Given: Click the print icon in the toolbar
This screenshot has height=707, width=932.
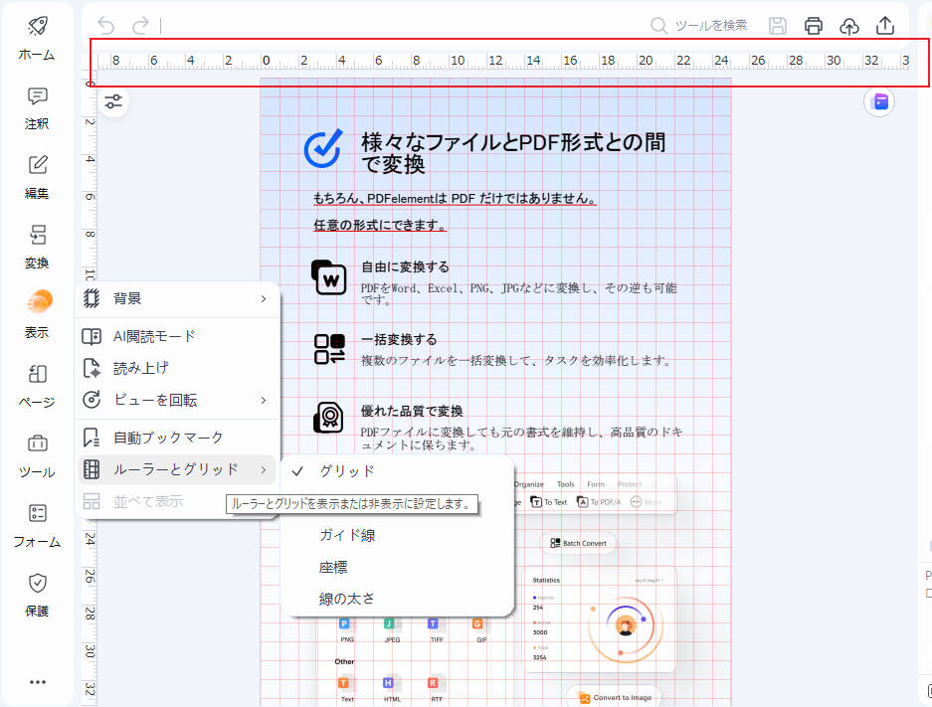Looking at the screenshot, I should point(814,26).
